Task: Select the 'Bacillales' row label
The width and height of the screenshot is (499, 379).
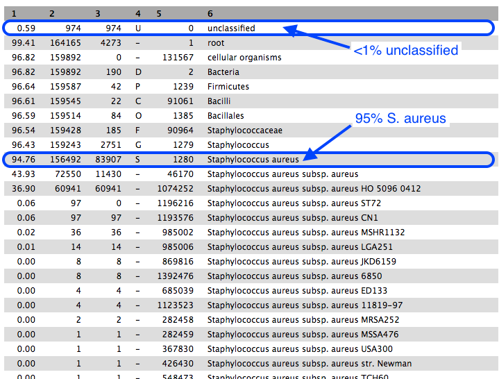Action: (x=226, y=116)
